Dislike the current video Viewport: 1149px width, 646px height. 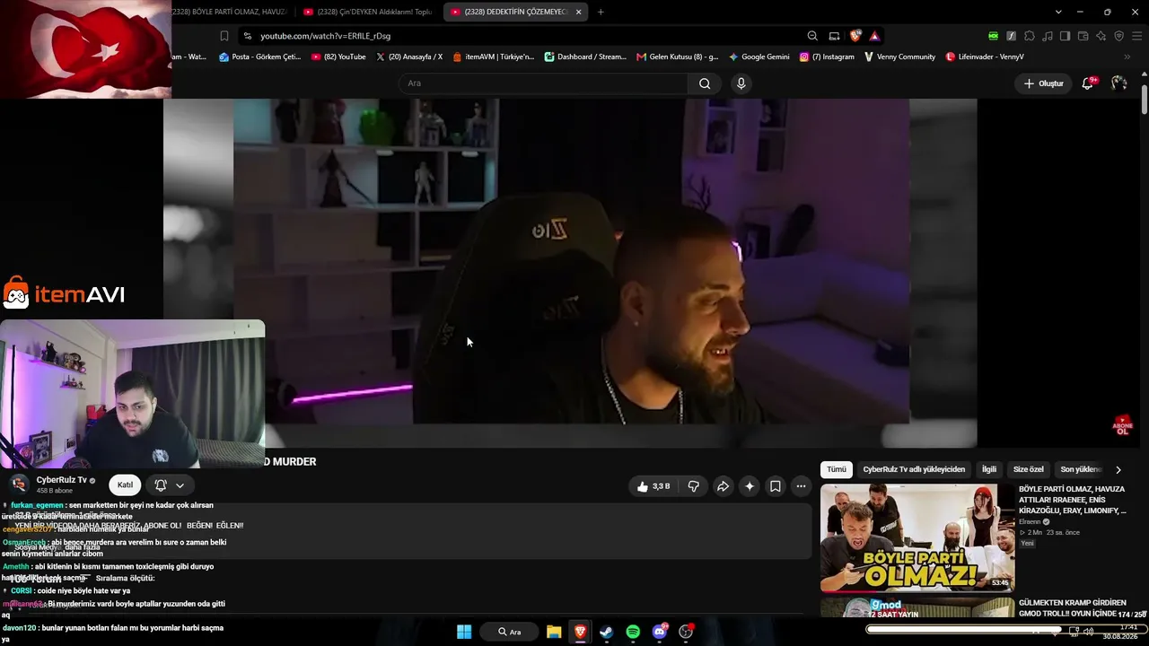(694, 486)
